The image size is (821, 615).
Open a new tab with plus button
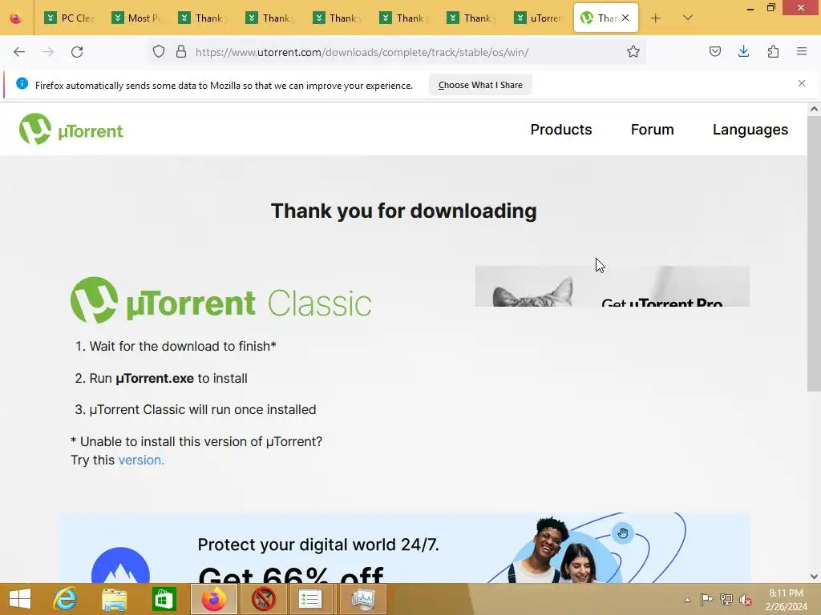click(655, 18)
